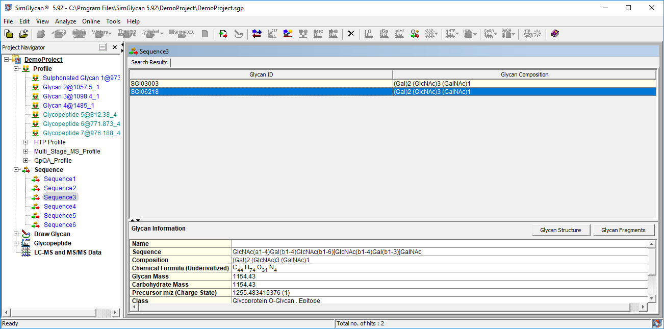Screen dimensions: 664x329
Task: Click the Glycan Structure button
Action: pyautogui.click(x=560, y=230)
